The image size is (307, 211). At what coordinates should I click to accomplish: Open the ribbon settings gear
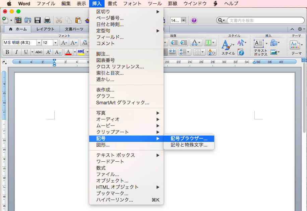point(300,29)
